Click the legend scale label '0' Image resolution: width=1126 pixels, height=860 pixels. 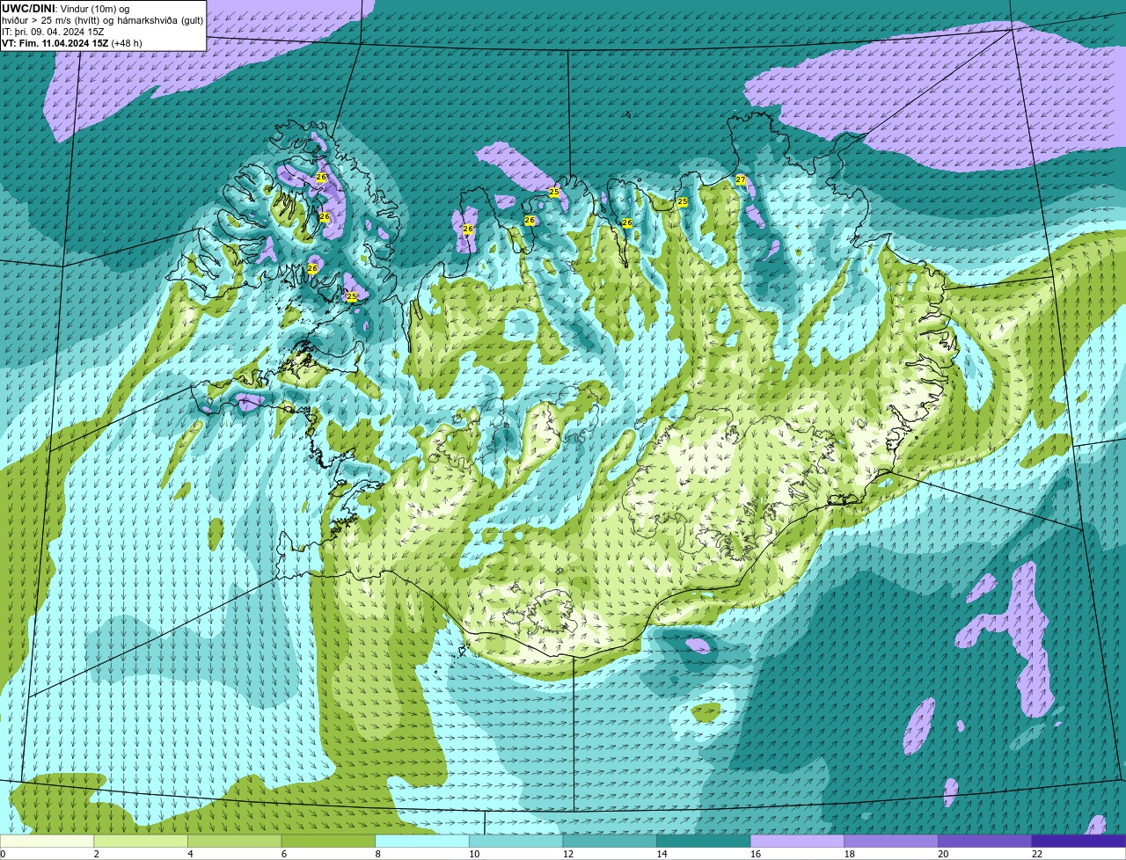coord(3,854)
